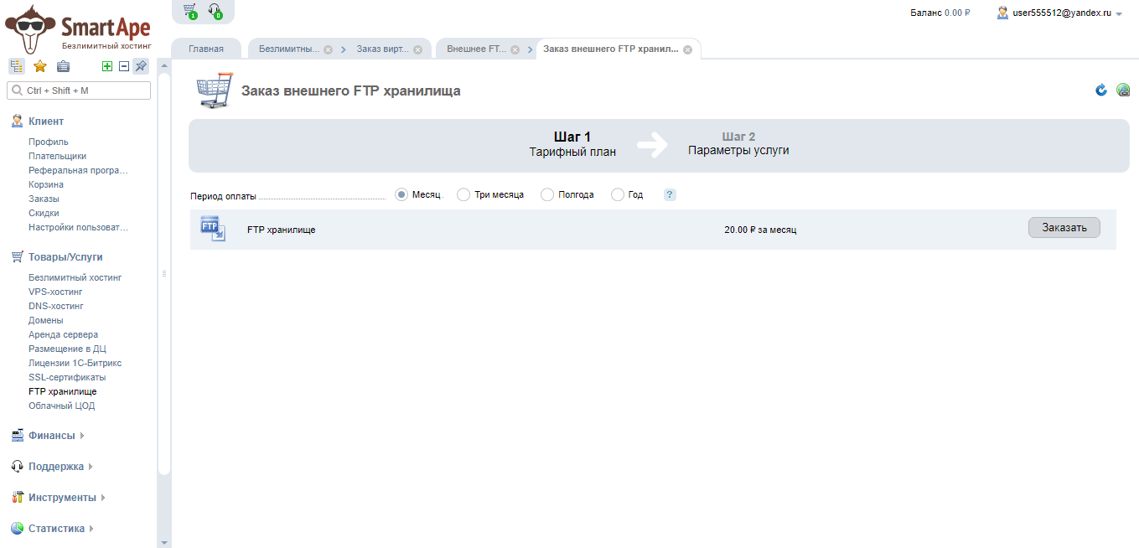Switch to the Главная tab
Screen dimensions: 1139x548
coord(206,49)
